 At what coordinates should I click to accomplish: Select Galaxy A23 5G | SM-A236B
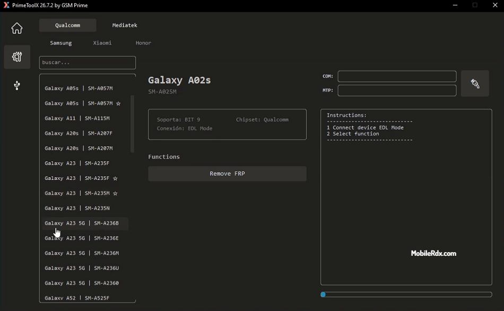point(85,223)
